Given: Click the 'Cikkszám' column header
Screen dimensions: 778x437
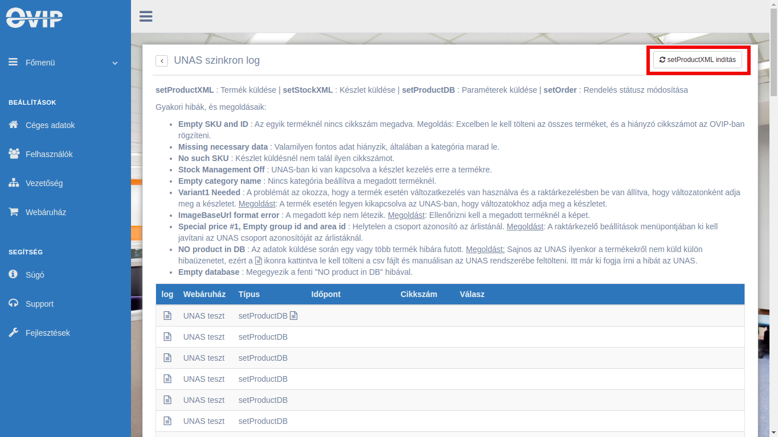Looking at the screenshot, I should click(x=419, y=294).
